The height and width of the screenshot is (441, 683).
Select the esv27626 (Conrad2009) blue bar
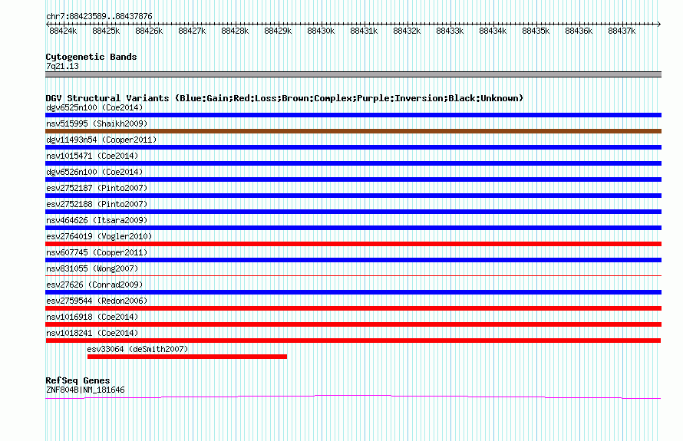(x=353, y=292)
